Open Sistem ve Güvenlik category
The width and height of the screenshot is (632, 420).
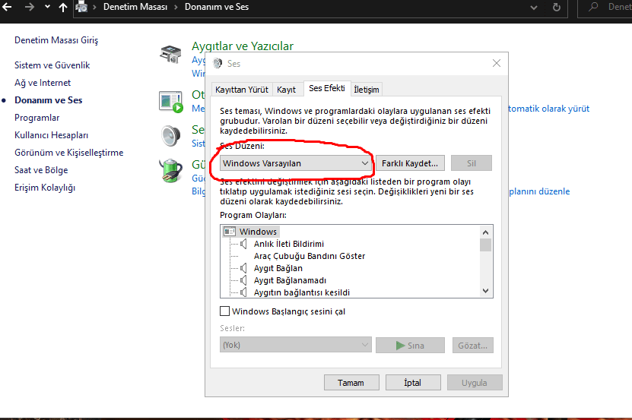52,65
